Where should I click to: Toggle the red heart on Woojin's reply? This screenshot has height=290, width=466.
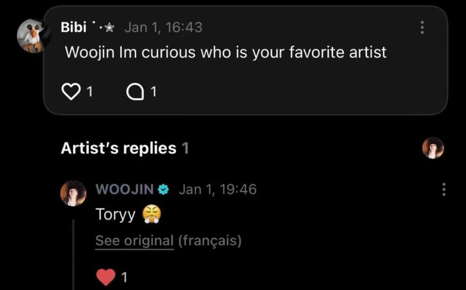click(106, 277)
